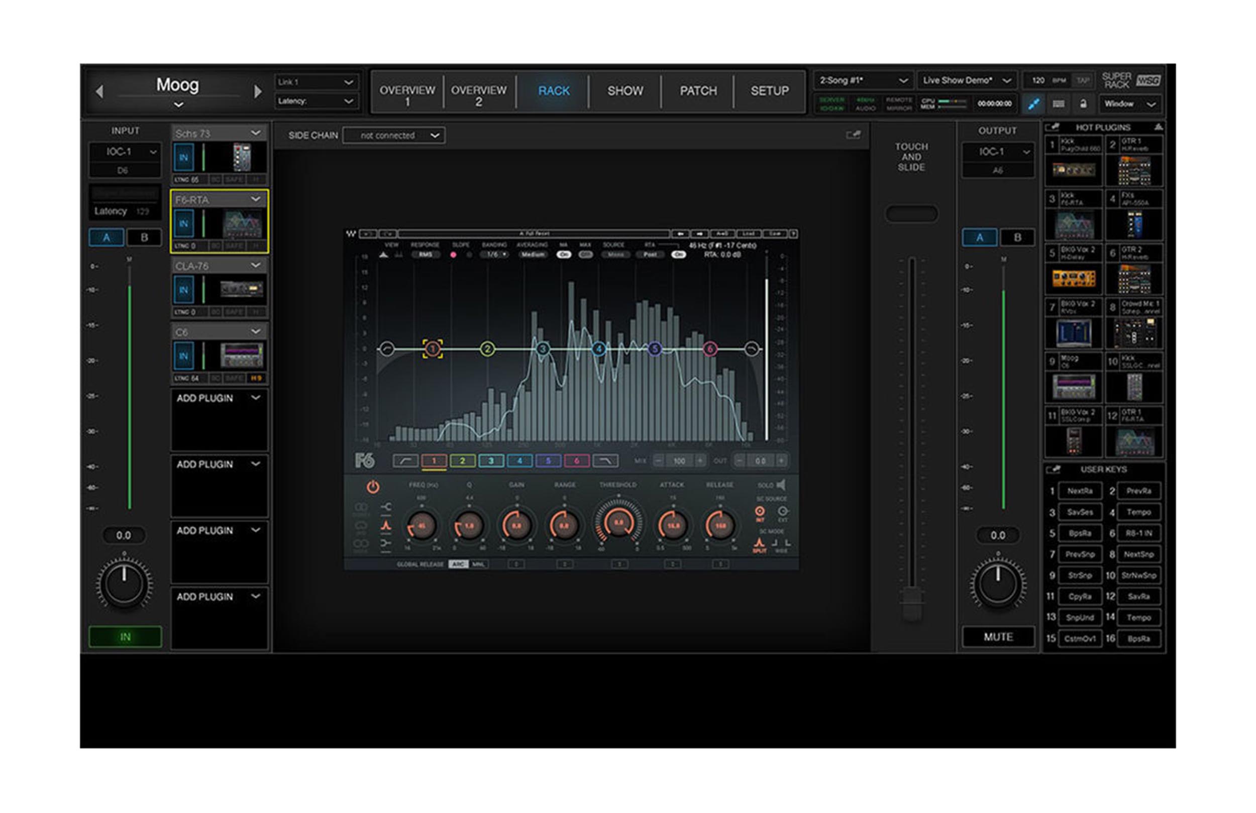The width and height of the screenshot is (1256, 813).
Task: Select output snapshot B
Action: (1017, 238)
